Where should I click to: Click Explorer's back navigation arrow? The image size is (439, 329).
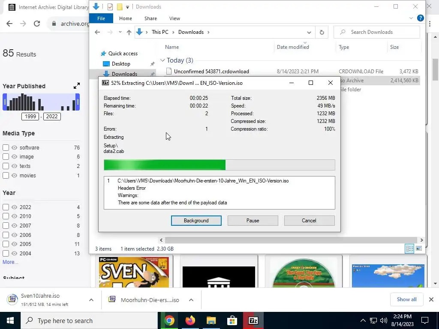click(x=97, y=32)
